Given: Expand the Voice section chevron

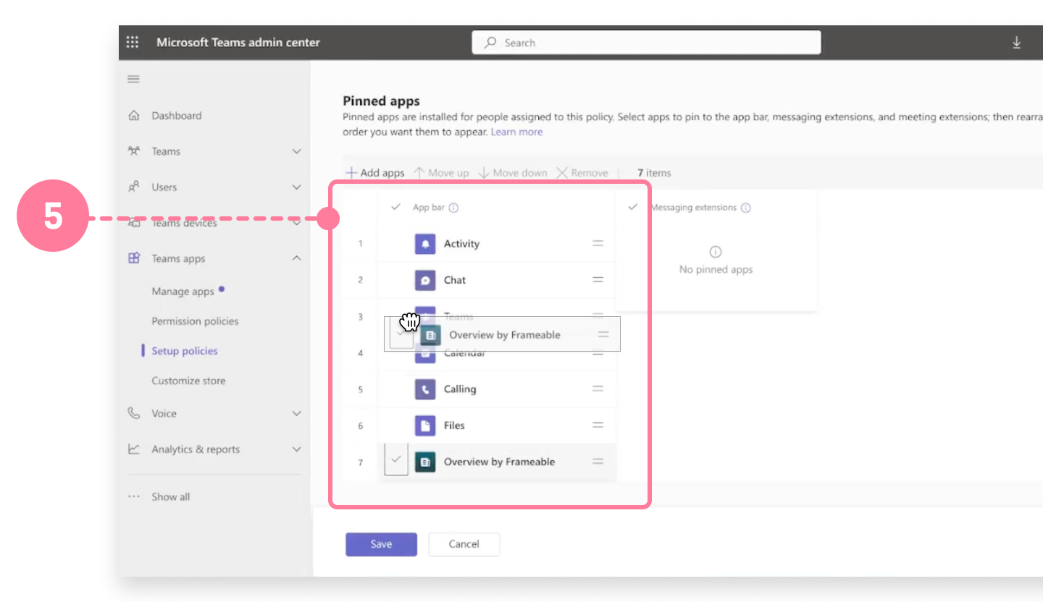Looking at the screenshot, I should [x=296, y=413].
